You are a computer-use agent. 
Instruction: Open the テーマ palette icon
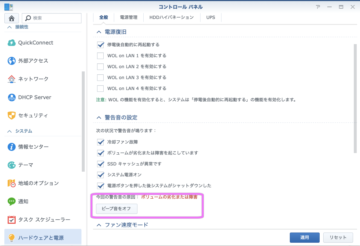tap(12, 165)
